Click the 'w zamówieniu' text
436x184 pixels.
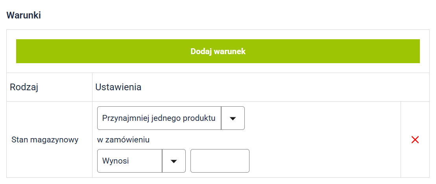click(x=123, y=140)
